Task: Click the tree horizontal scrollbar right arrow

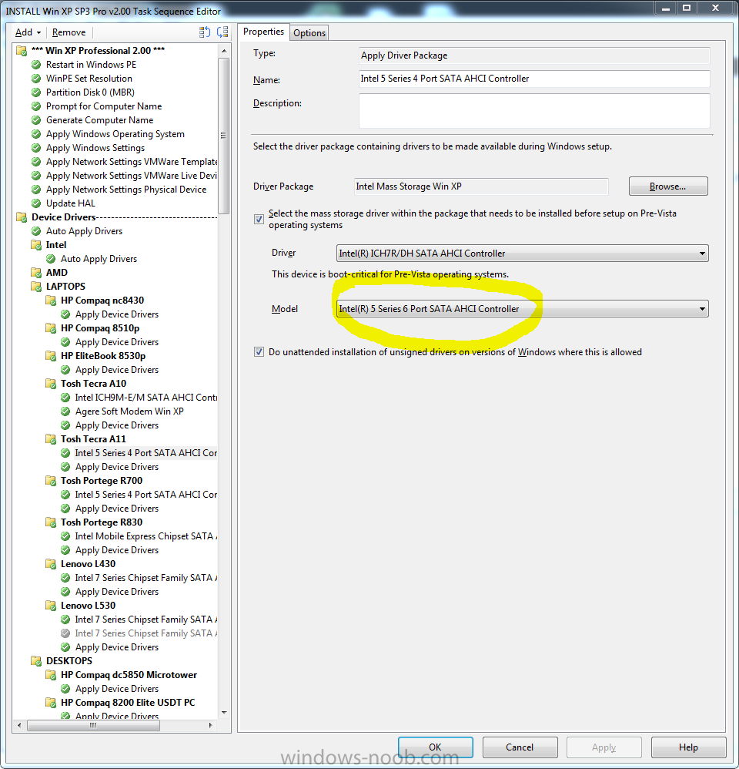Action: point(211,725)
